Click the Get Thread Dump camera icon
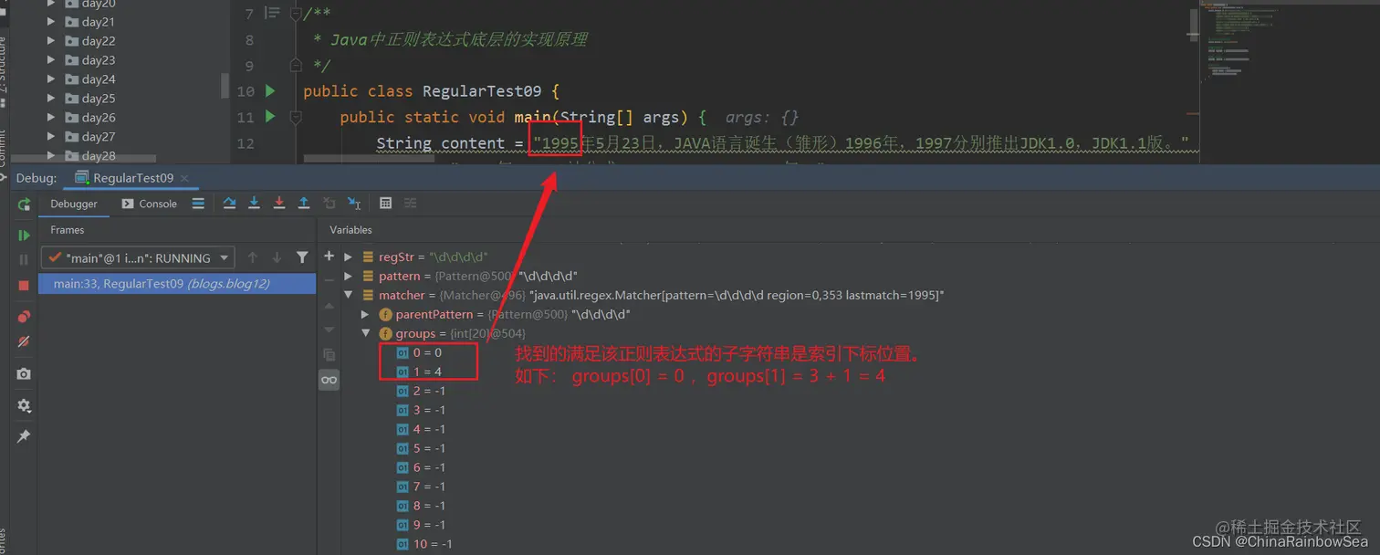Image resolution: width=1380 pixels, height=555 pixels. point(24,374)
